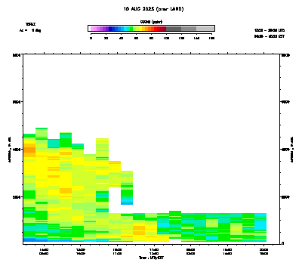The height and width of the screenshot is (272, 302).
Task: Click the topmost tick label on the left axis
Action: pyautogui.click(x=17, y=54)
